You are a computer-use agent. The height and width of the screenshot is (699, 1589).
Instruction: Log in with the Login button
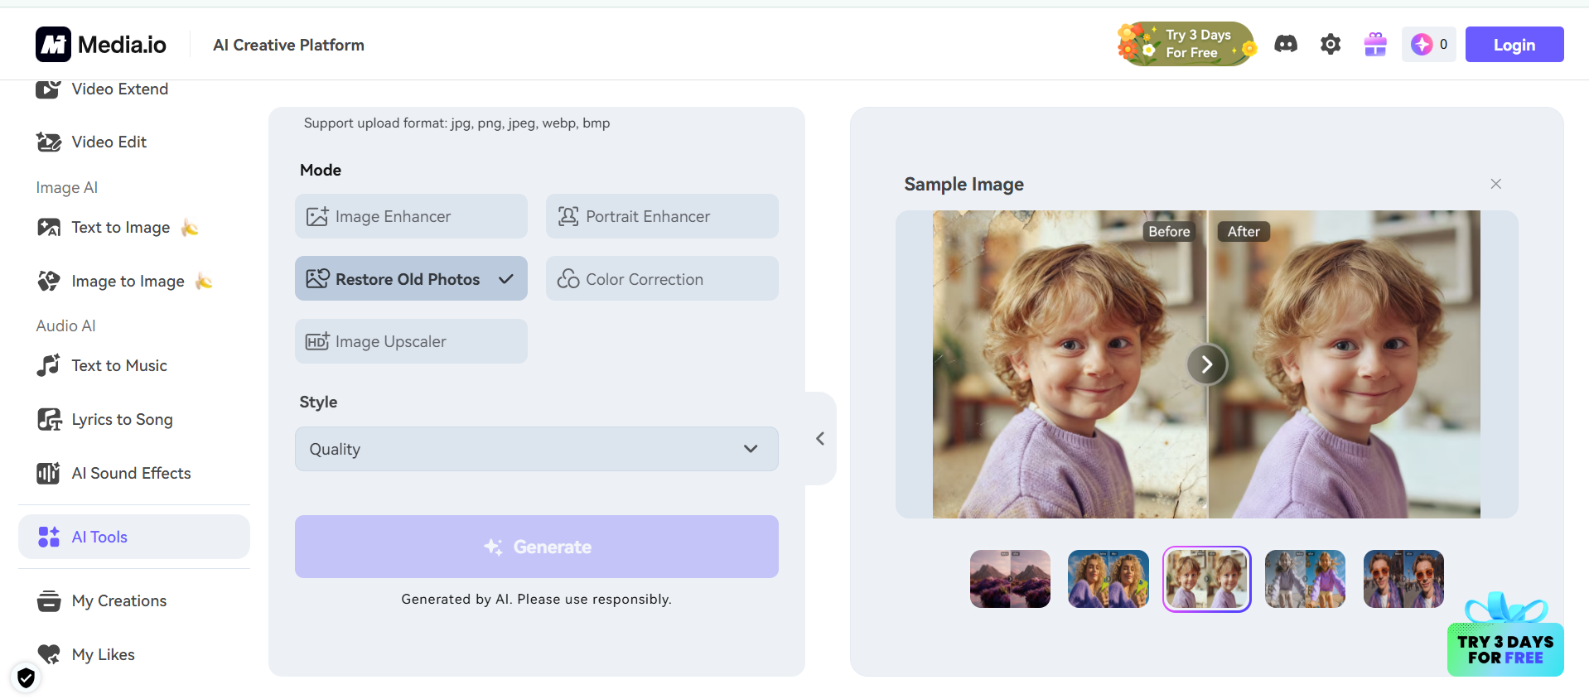click(x=1514, y=45)
